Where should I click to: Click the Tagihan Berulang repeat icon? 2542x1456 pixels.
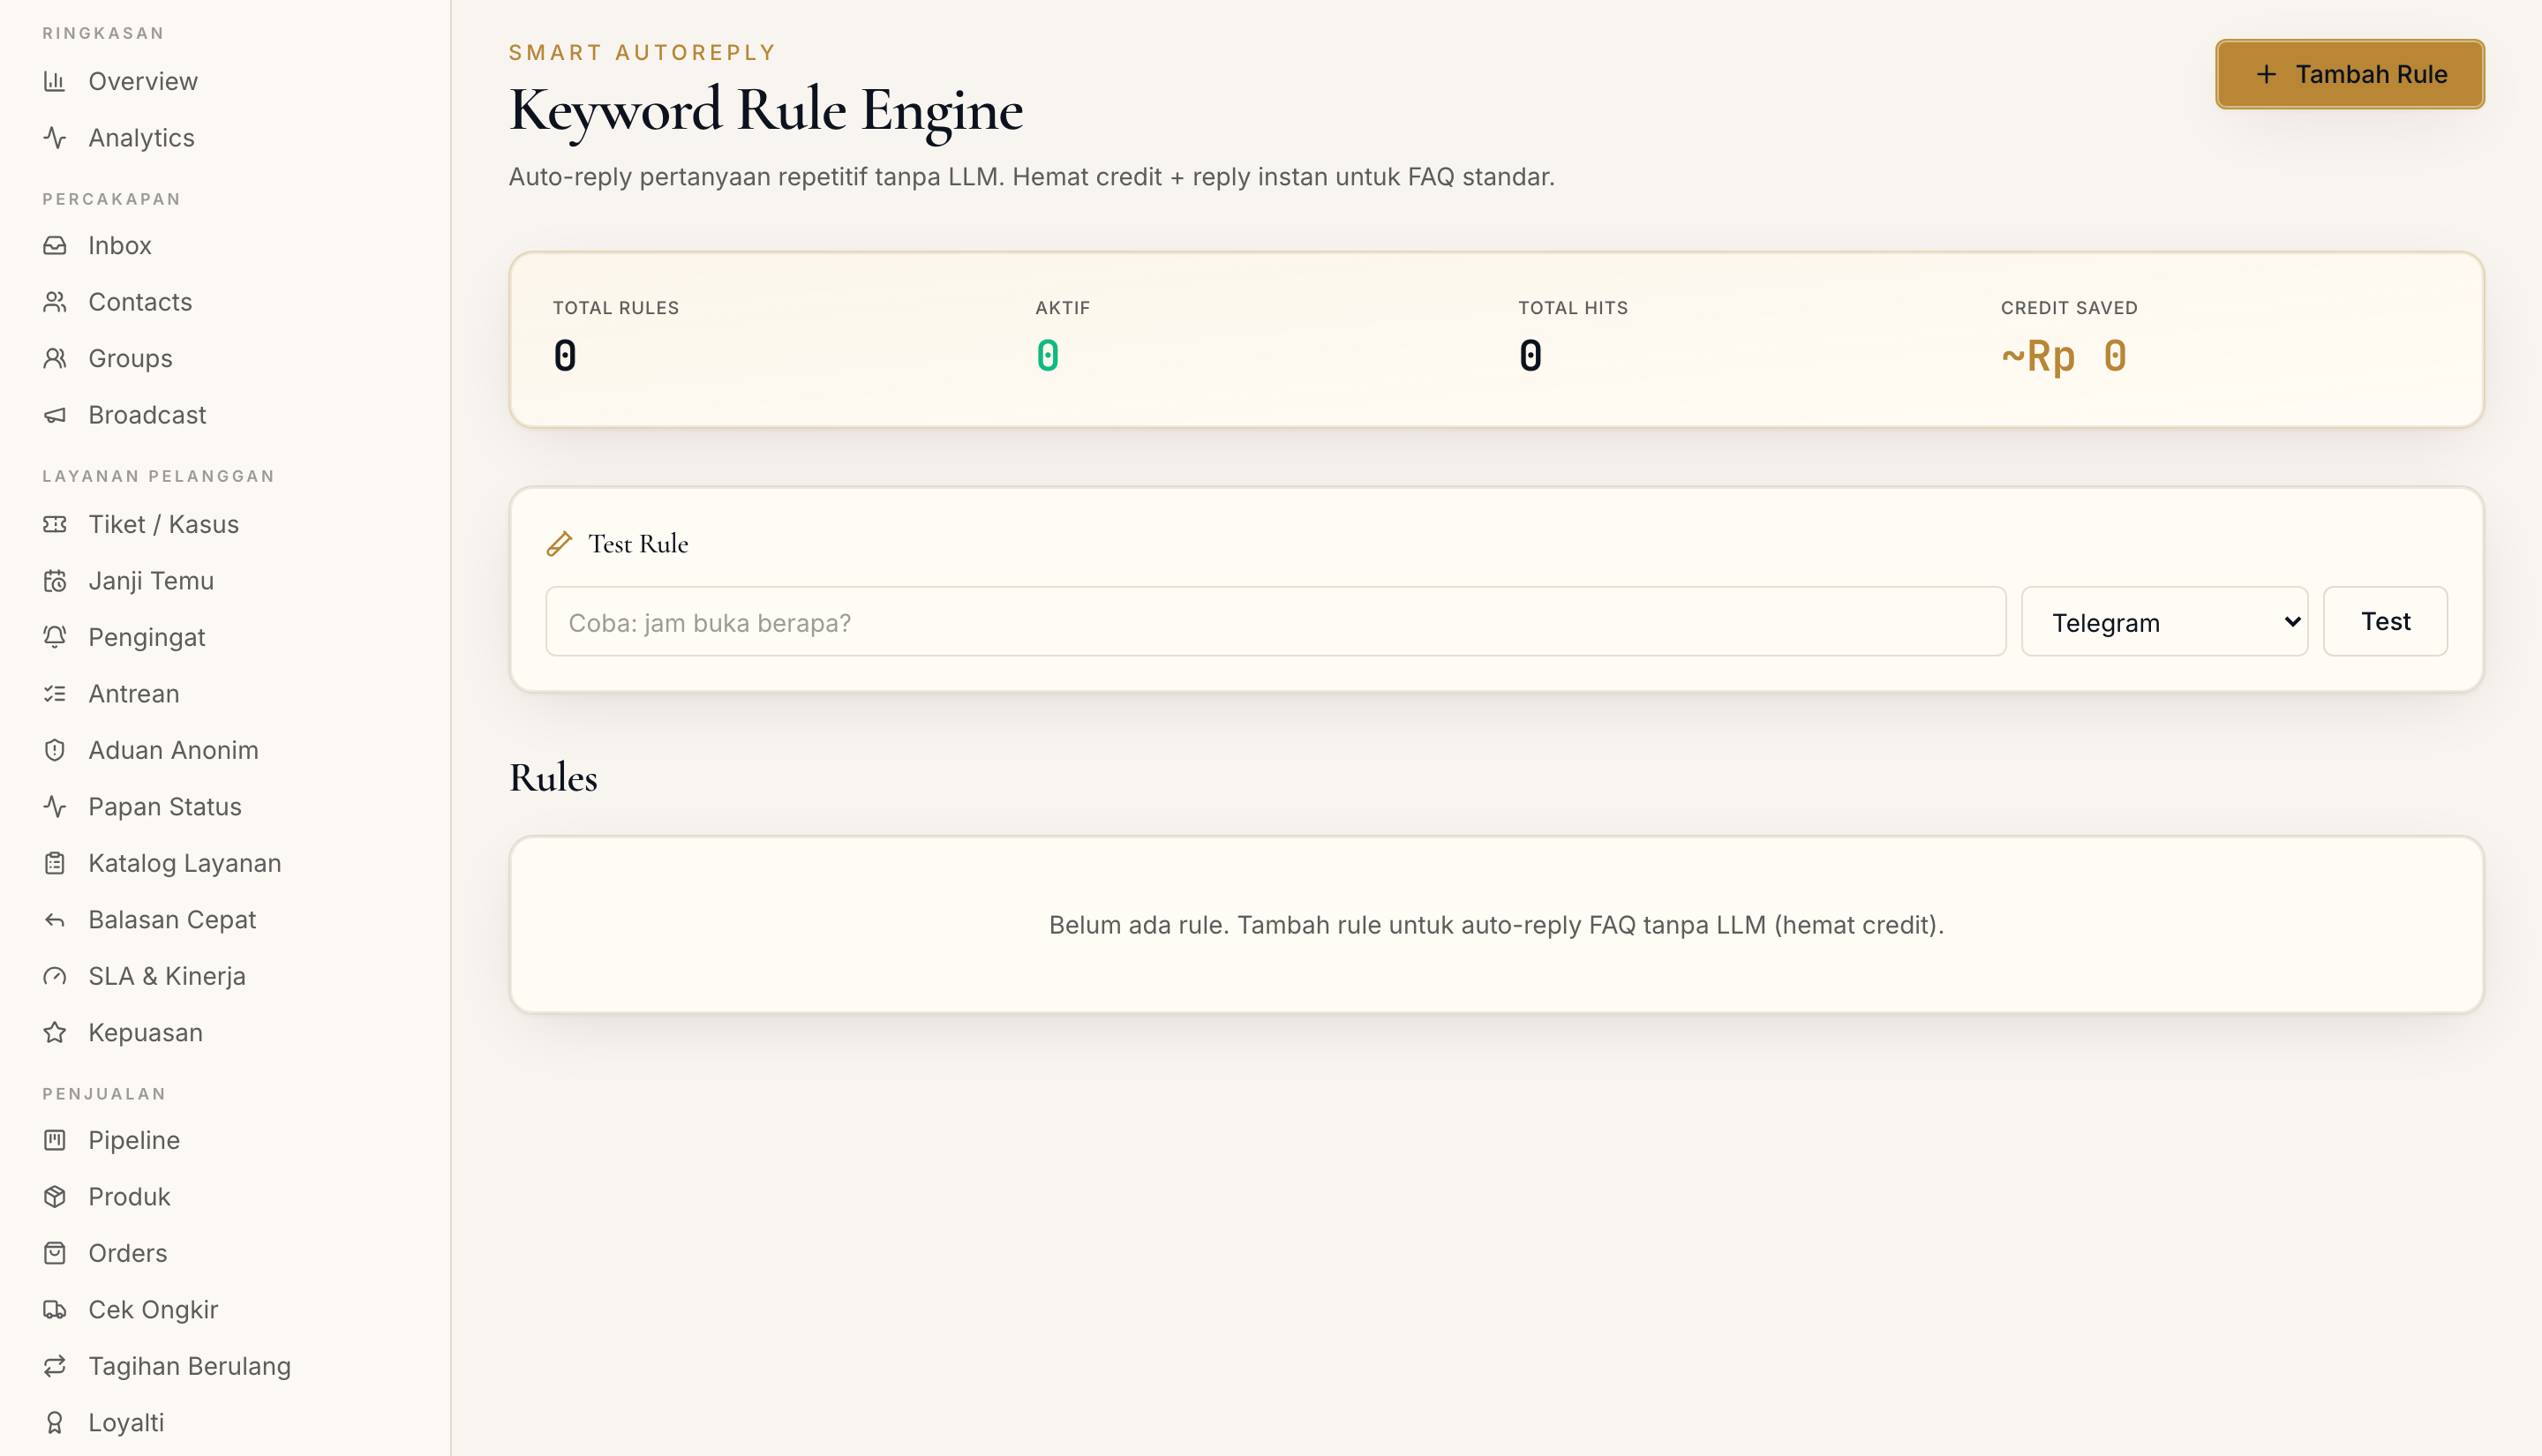[x=55, y=1366]
